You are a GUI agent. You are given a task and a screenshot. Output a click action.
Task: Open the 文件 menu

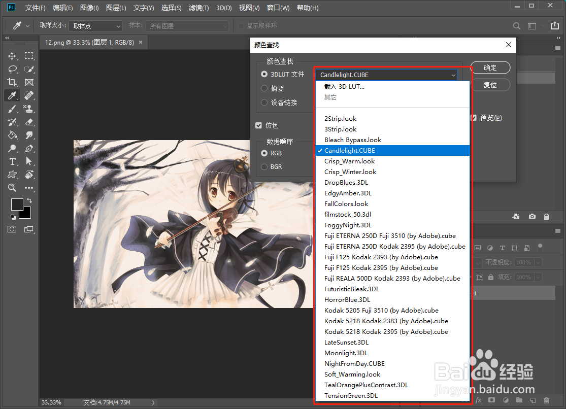tap(35, 8)
